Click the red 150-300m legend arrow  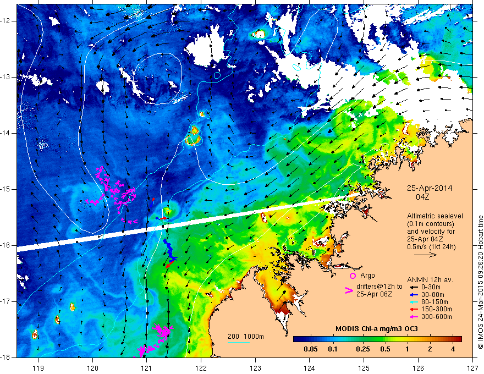414,310
